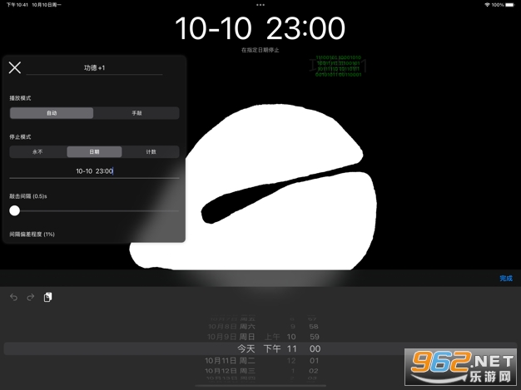The image size is (521, 390).
Task: Tap the three-dot multitasking indicator at top
Action: (260, 5)
